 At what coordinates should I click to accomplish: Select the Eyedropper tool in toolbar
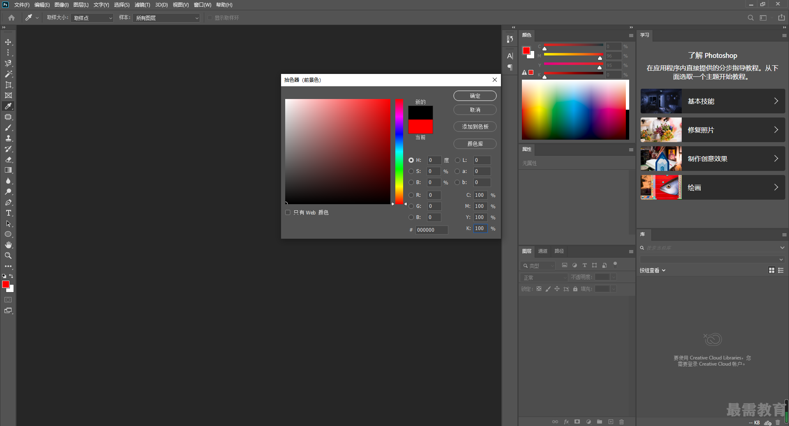pos(8,106)
